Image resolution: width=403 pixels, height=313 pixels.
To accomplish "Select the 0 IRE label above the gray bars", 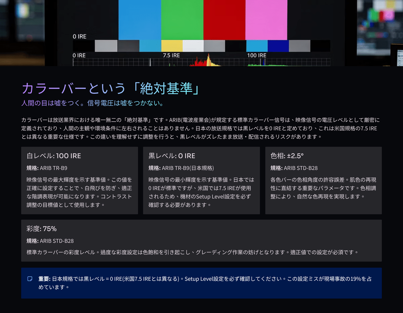I will [x=79, y=36].
